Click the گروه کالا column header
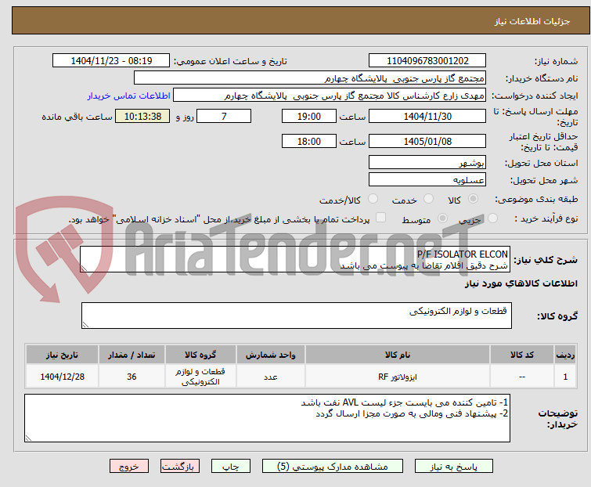 point(200,355)
